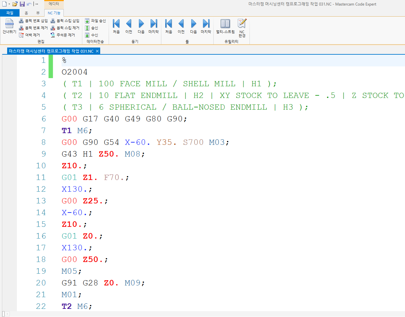The image size is (405, 317).
Task: Open the 파일 menu tab
Action: (10, 13)
